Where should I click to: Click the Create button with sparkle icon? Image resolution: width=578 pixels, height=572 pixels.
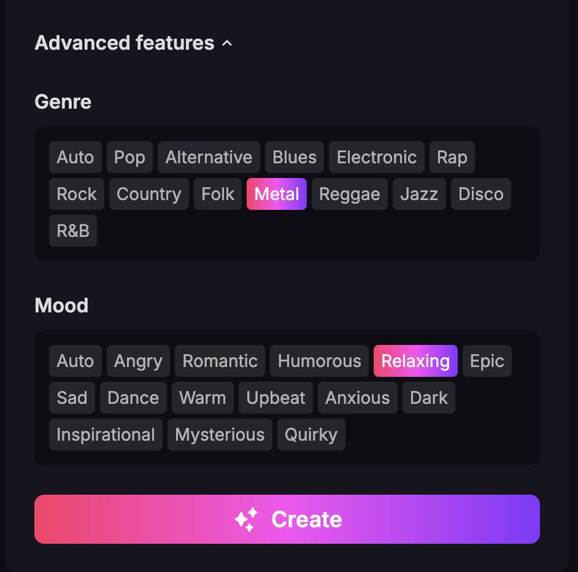pos(287,519)
